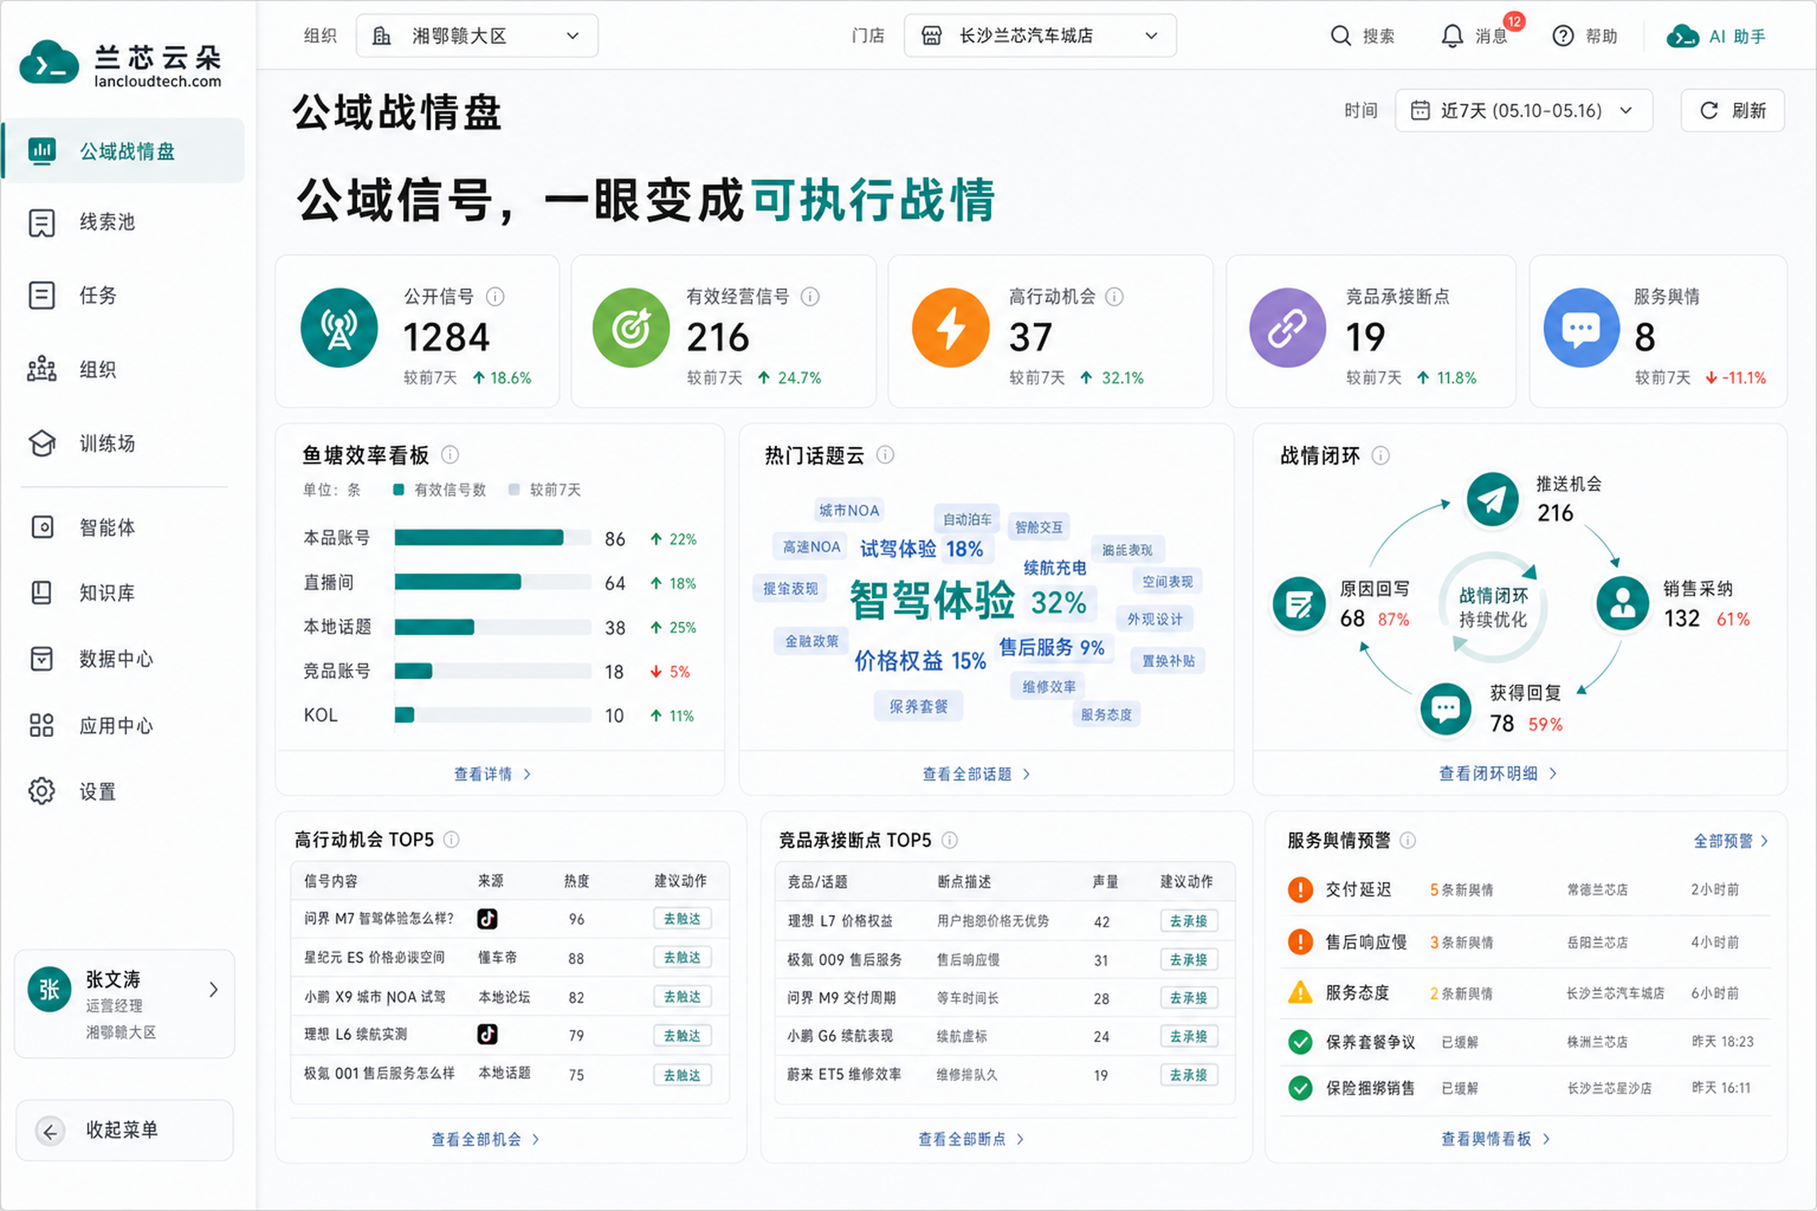The image size is (1817, 1211).
Task: Click the 直播间 progress bar
Action: coord(493,582)
